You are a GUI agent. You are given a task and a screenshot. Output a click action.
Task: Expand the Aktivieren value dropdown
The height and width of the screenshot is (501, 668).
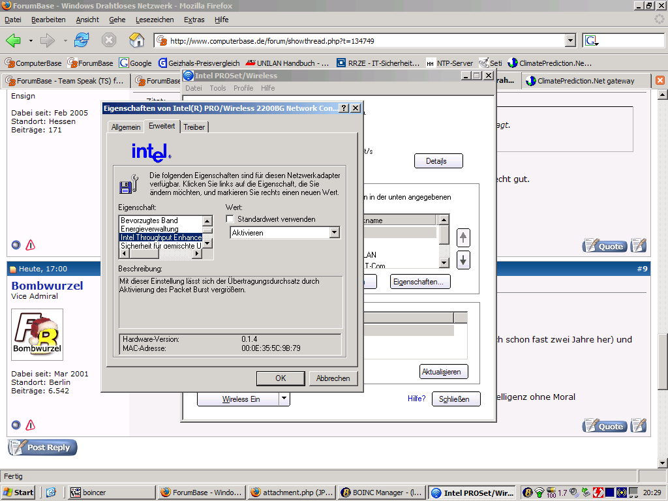(x=335, y=233)
